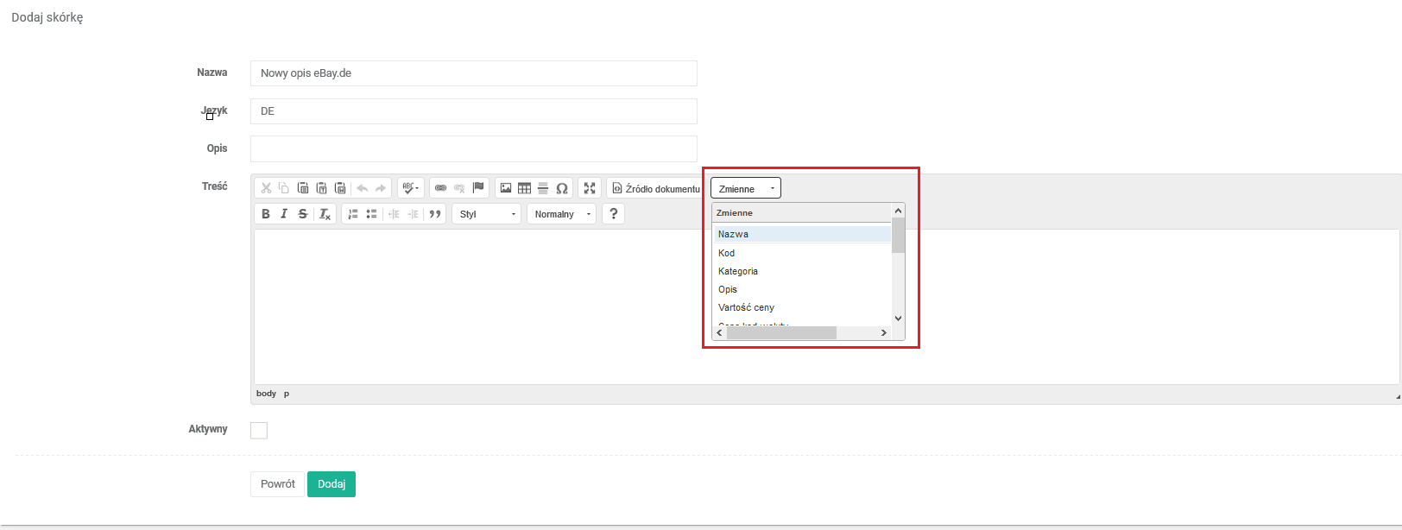This screenshot has height=530, width=1402.
Task: Insert an image via toolbar icon
Action: [x=506, y=188]
